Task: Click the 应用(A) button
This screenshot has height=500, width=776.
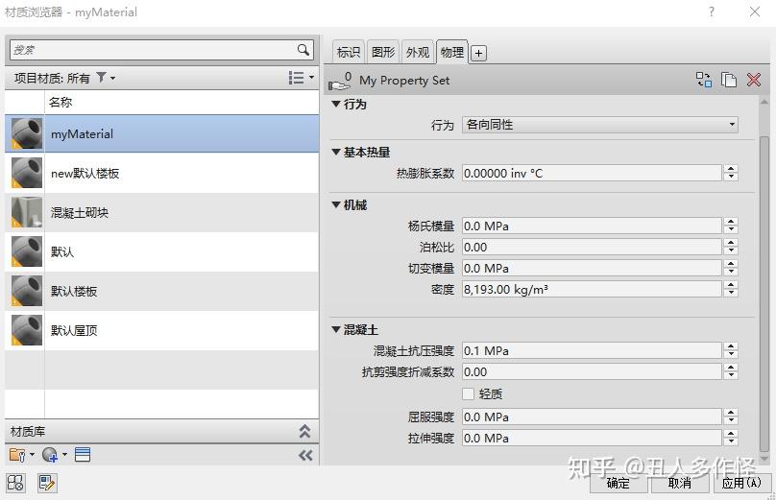Action: click(x=741, y=483)
